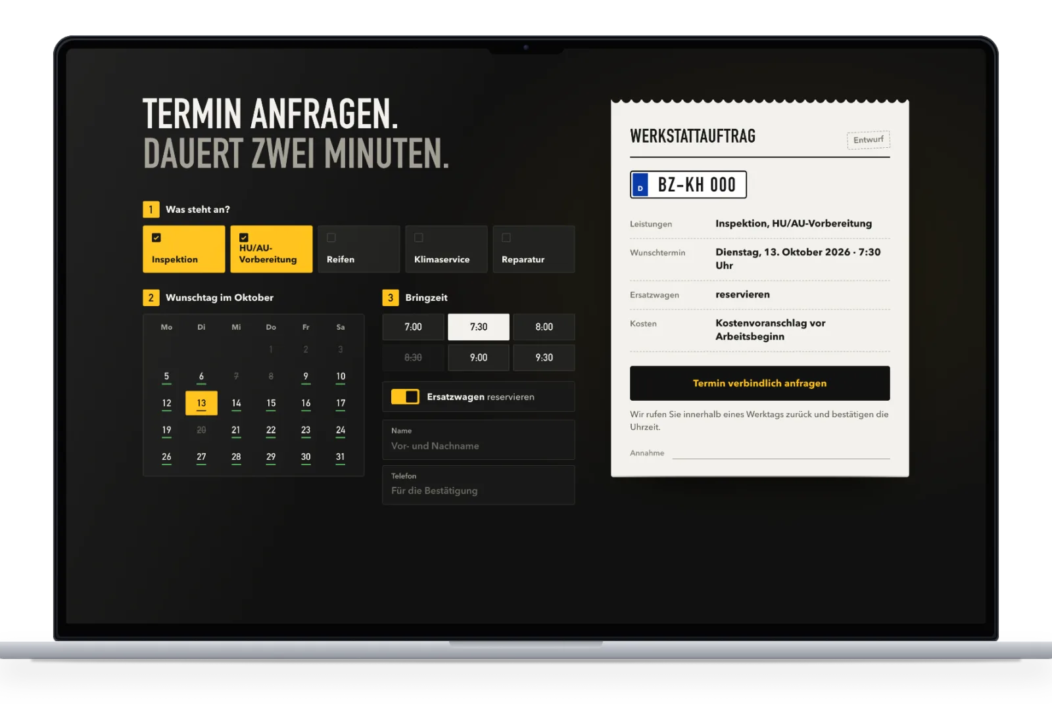
Task: Click the WERKSTATTAUFTRAG heading
Action: coord(693,136)
